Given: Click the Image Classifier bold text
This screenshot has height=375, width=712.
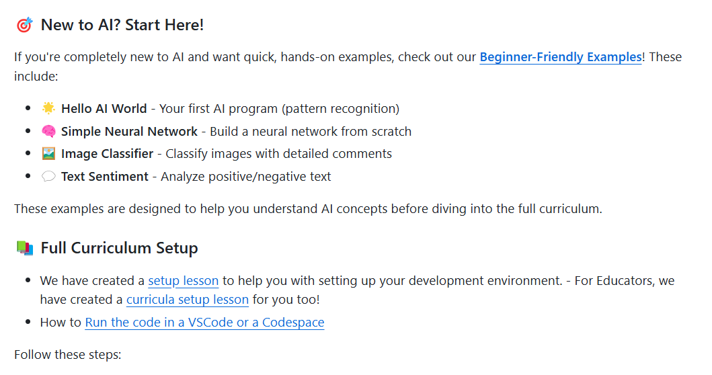Looking at the screenshot, I should click(107, 154).
